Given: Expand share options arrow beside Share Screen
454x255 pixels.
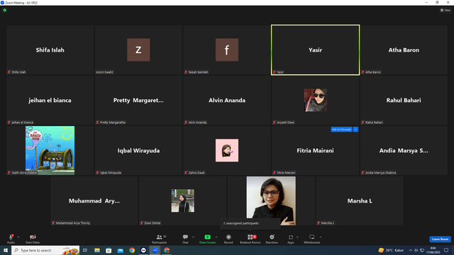Looking at the screenshot, I should point(216,237).
